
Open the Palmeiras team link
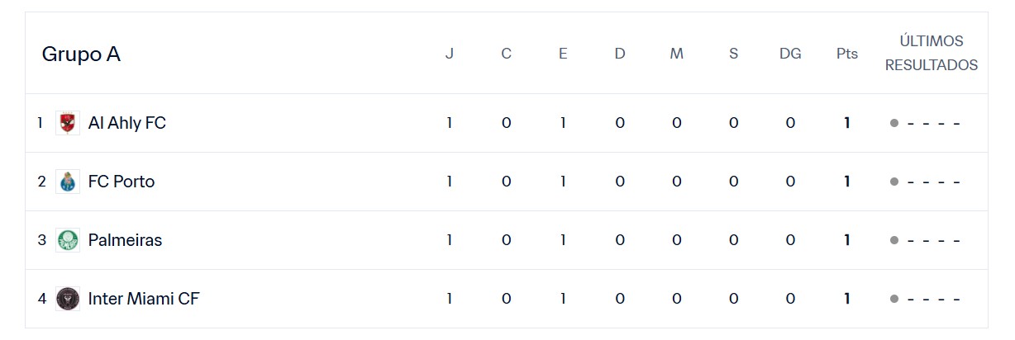point(125,240)
